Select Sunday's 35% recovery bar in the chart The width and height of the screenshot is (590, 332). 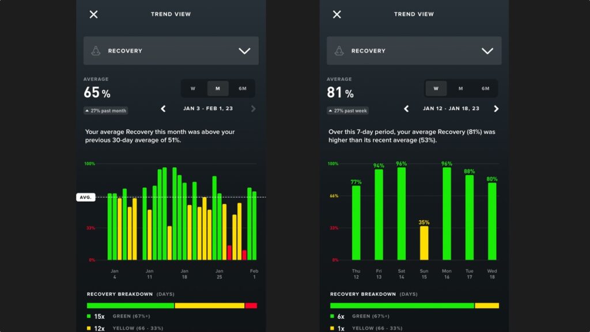click(423, 242)
